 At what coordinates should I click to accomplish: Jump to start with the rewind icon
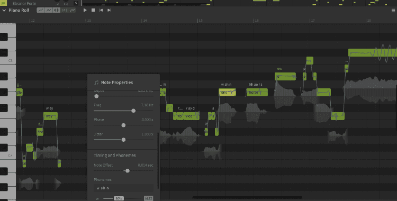point(101,10)
